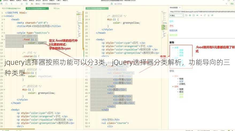This screenshot has width=235, height=131.
Task: Click the 文科 list item in browser preview
Action: [x=176, y=87]
